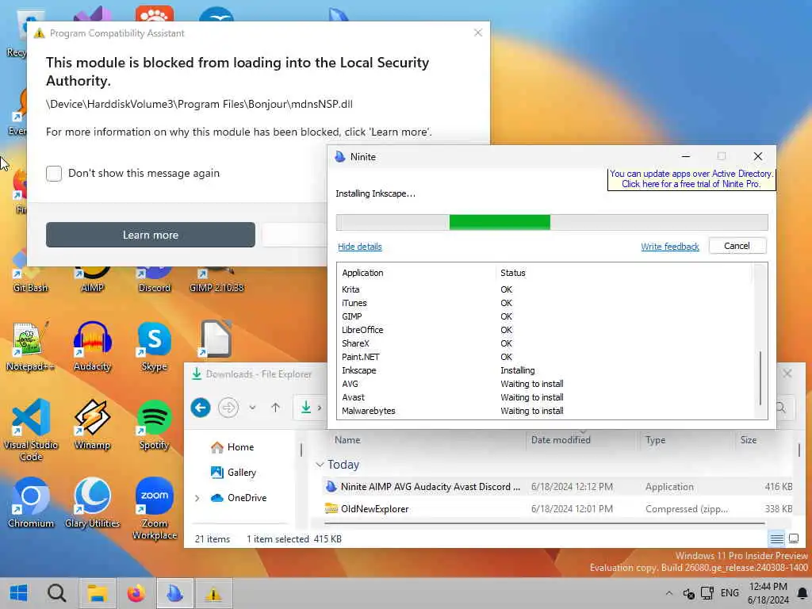
Task: Select the iTunes row in Ninite
Action: pyautogui.click(x=546, y=303)
